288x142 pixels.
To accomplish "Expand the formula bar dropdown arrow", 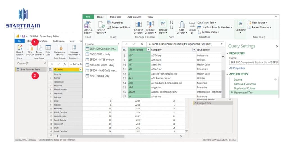I will 222,44.
